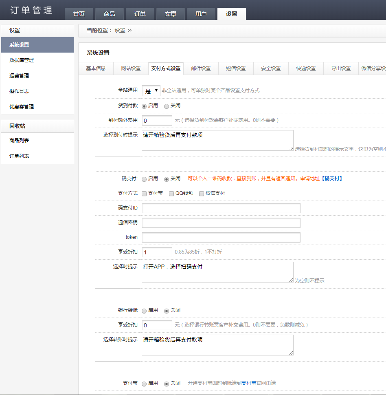Screen dimensions: 386x395
Task: Click the token input box
Action: (221, 238)
